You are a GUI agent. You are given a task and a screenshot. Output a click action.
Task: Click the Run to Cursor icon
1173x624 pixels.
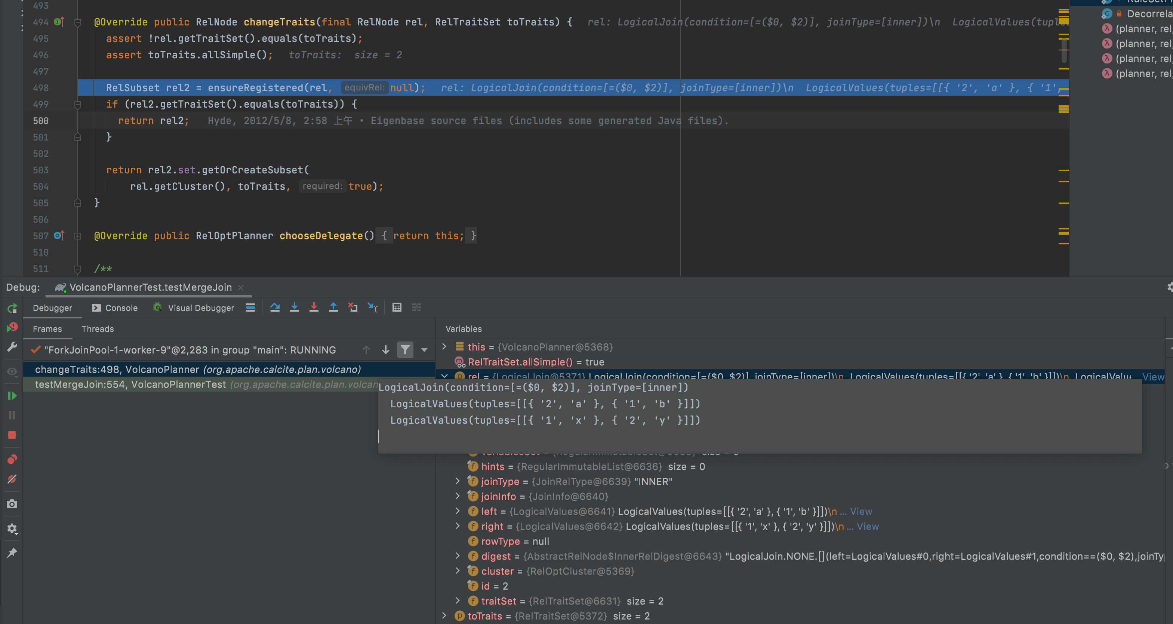(x=372, y=308)
